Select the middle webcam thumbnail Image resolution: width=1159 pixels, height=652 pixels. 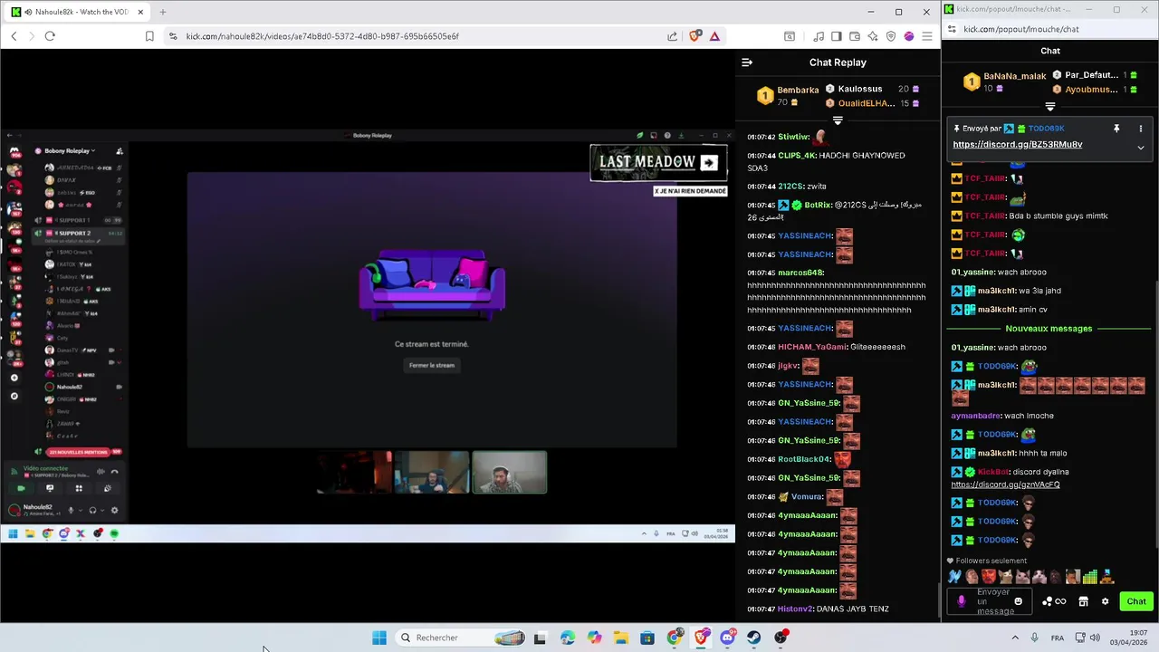coord(432,472)
